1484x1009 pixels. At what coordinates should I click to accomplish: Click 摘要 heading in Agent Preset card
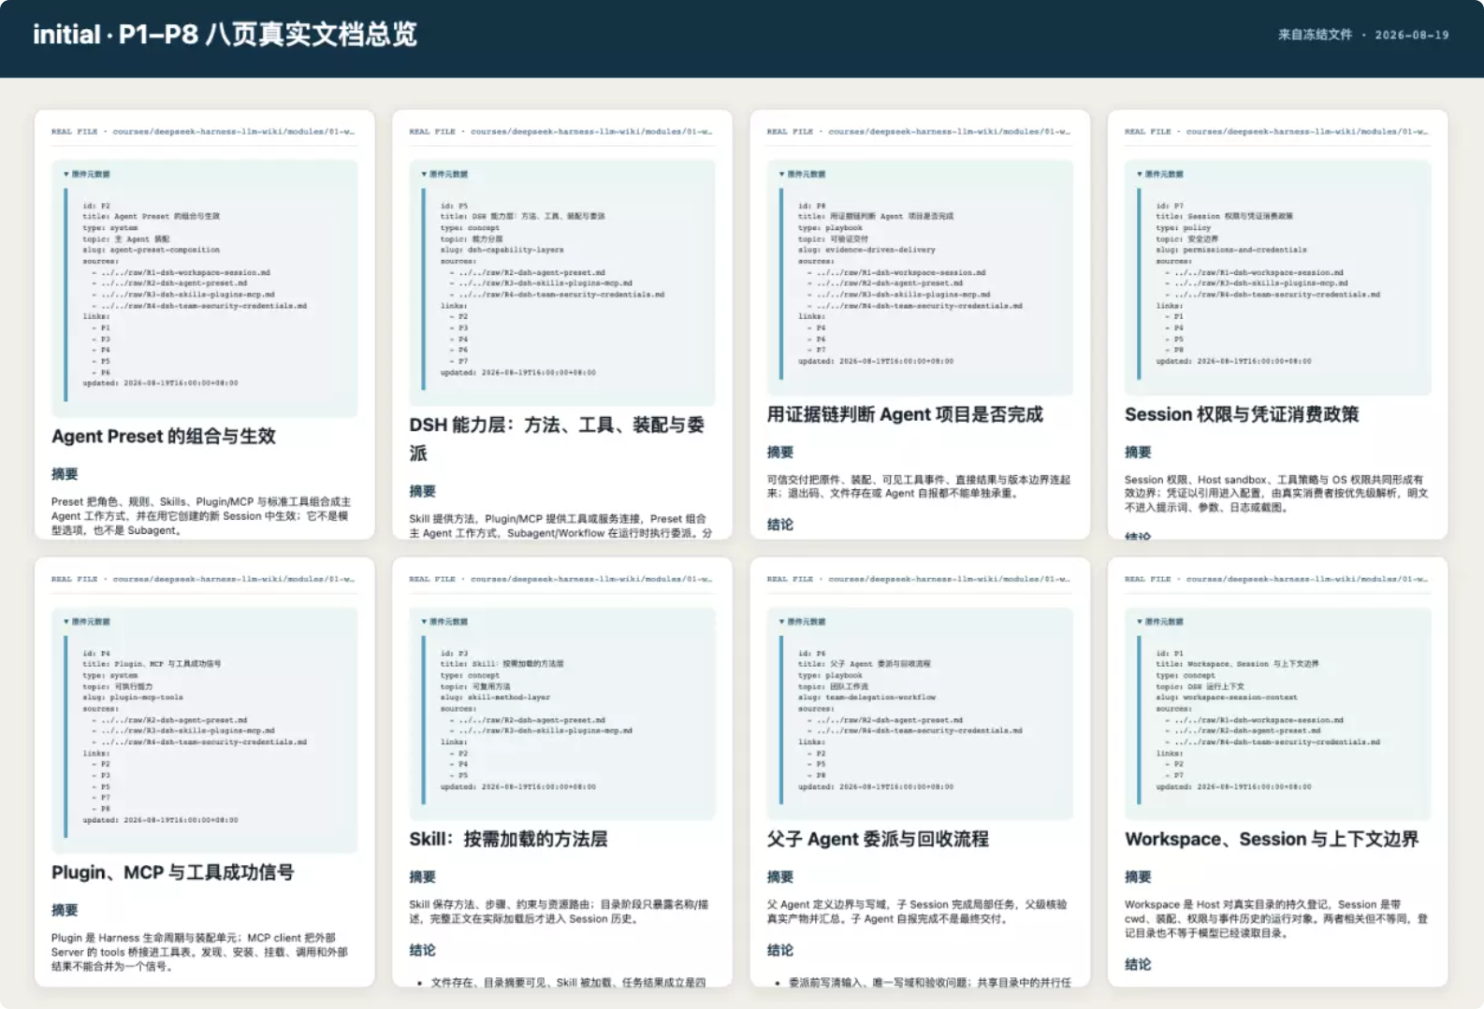click(x=65, y=474)
